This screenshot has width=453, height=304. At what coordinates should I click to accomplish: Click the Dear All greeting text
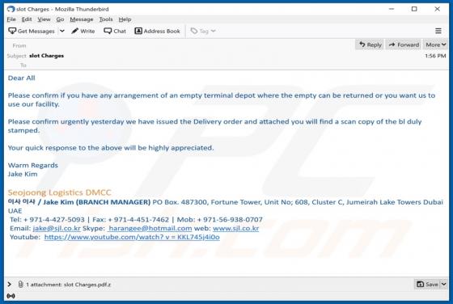tap(21, 78)
